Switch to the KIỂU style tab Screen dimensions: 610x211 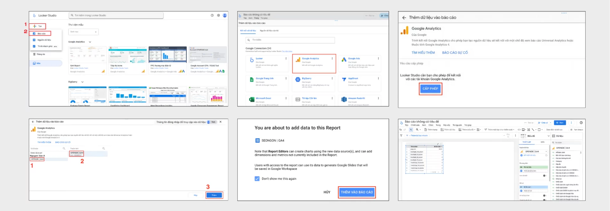click(x=543, y=142)
